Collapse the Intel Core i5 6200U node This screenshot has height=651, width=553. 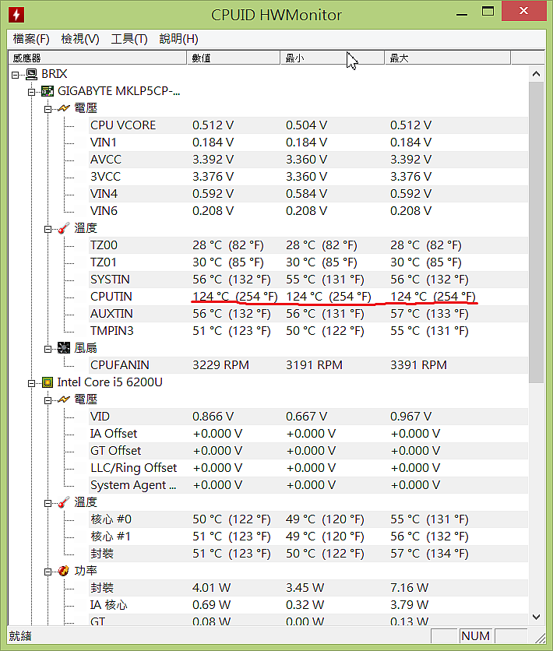point(32,383)
